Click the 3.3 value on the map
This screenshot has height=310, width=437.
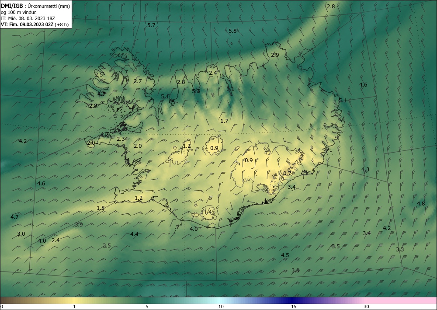(x=400, y=250)
